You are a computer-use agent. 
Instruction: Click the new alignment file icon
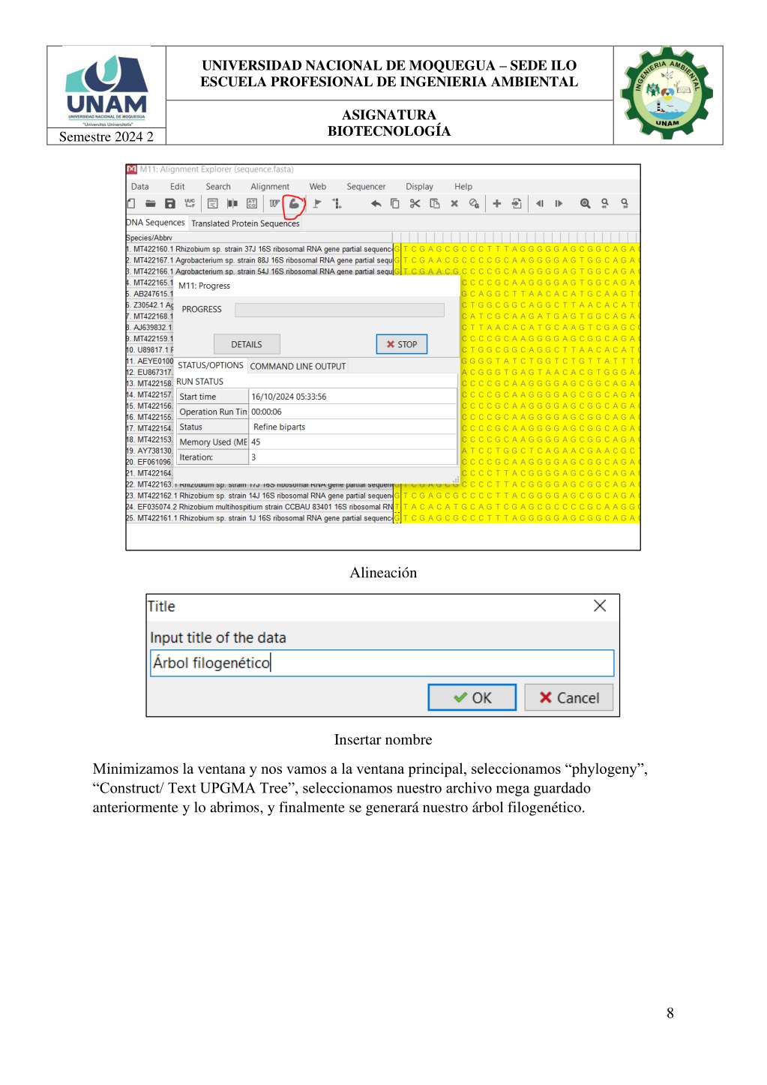coord(132,203)
